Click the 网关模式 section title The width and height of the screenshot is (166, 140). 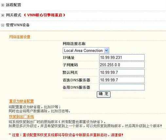[x=13, y=15]
